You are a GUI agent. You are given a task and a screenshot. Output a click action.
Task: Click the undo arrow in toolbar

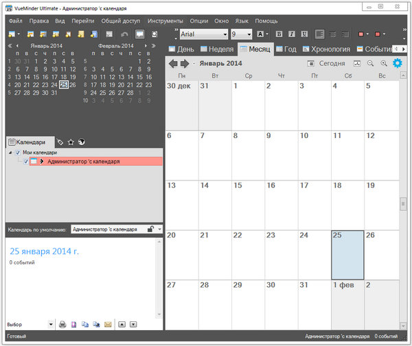pyautogui.click(x=124, y=34)
